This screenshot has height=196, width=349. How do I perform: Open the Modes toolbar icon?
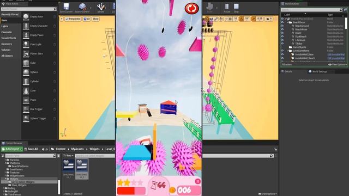pyautogui.click(x=100, y=6)
